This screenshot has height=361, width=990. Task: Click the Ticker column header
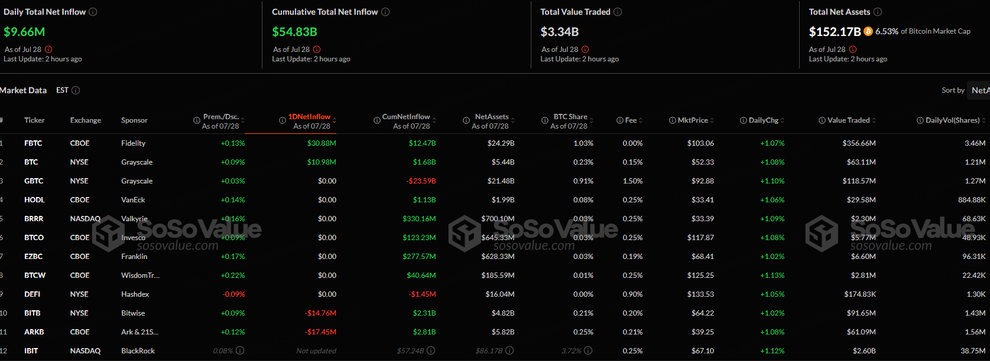coord(34,120)
